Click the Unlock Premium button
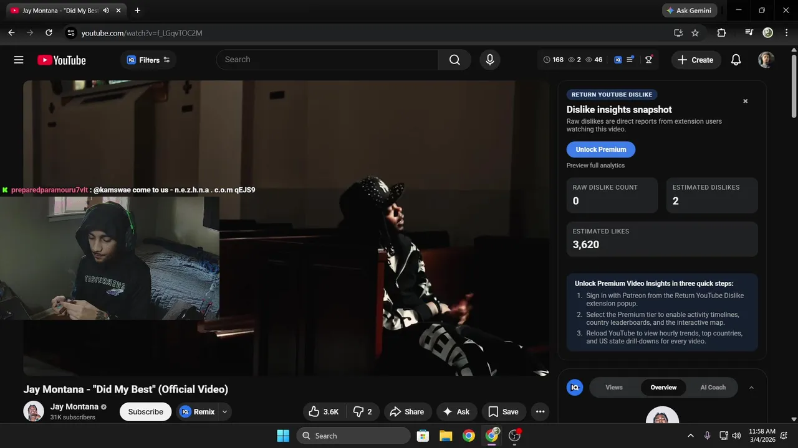The width and height of the screenshot is (798, 448). click(x=601, y=149)
